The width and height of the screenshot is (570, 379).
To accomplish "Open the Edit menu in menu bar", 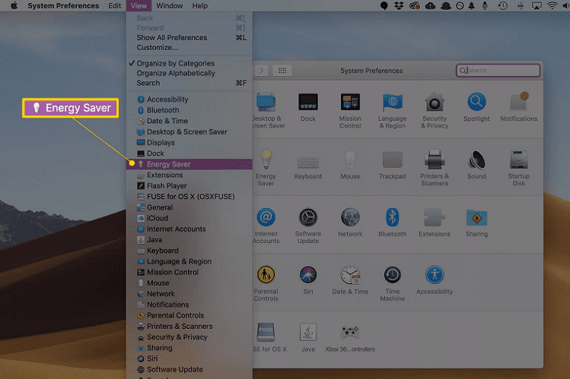I will click(x=114, y=6).
